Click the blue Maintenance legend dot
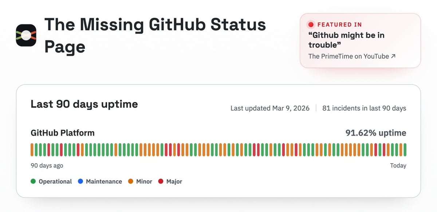This screenshot has width=437, height=212. point(80,181)
